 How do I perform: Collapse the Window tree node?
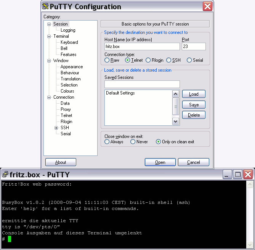coord(49,61)
